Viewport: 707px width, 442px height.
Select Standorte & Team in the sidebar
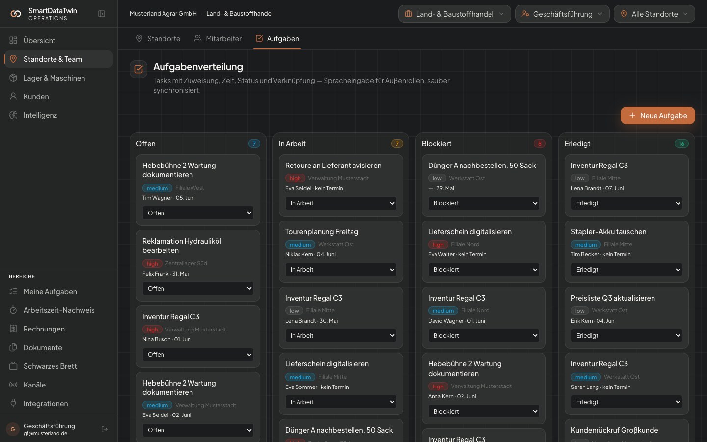[x=59, y=59]
